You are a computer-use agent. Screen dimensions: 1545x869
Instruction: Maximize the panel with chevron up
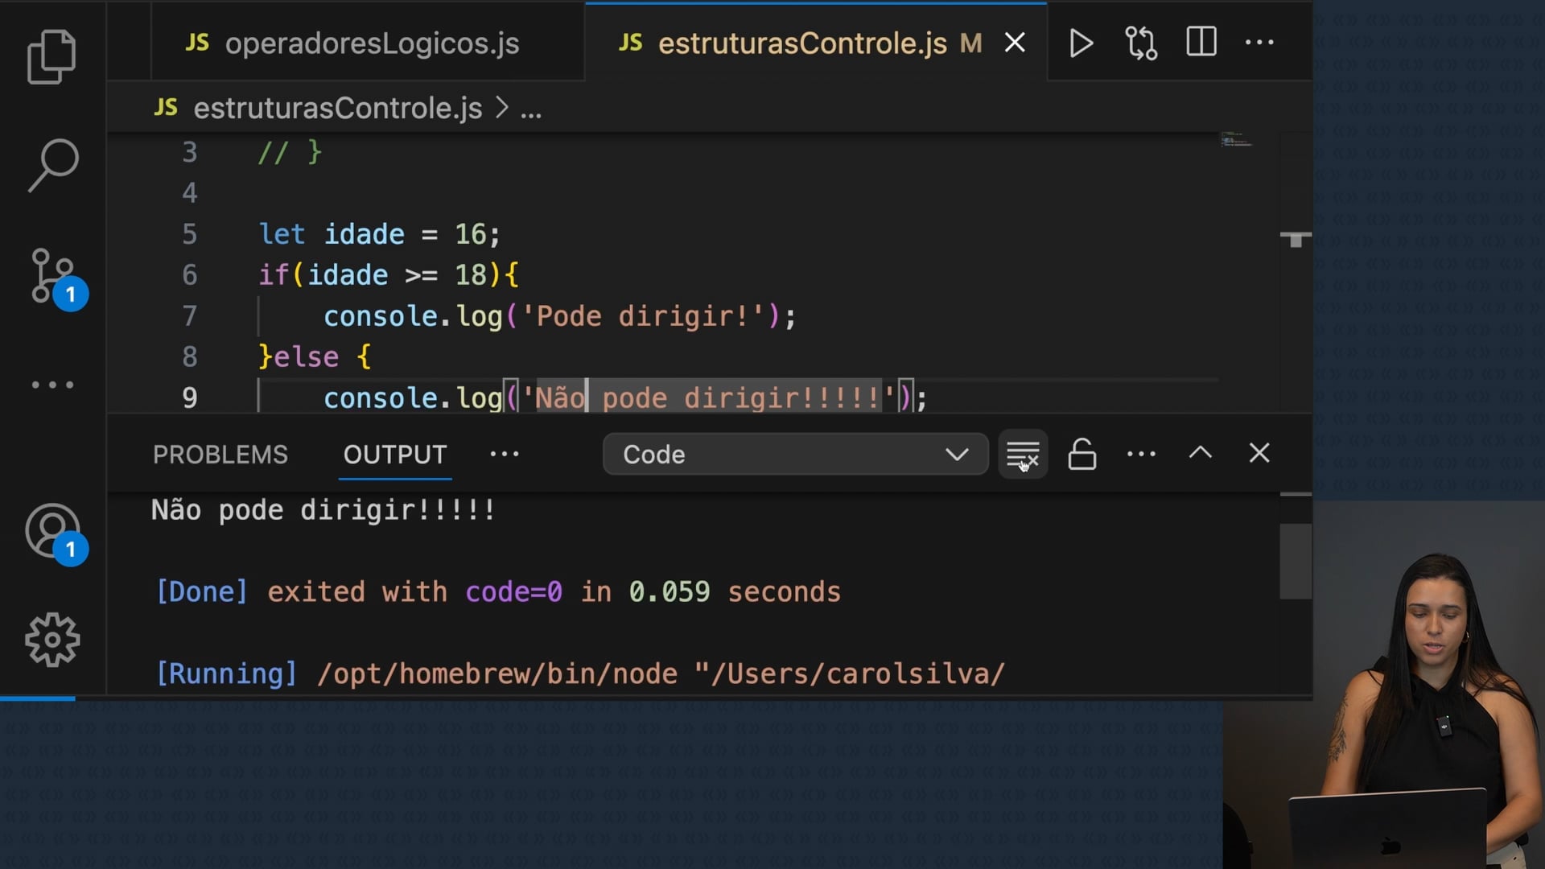1200,453
